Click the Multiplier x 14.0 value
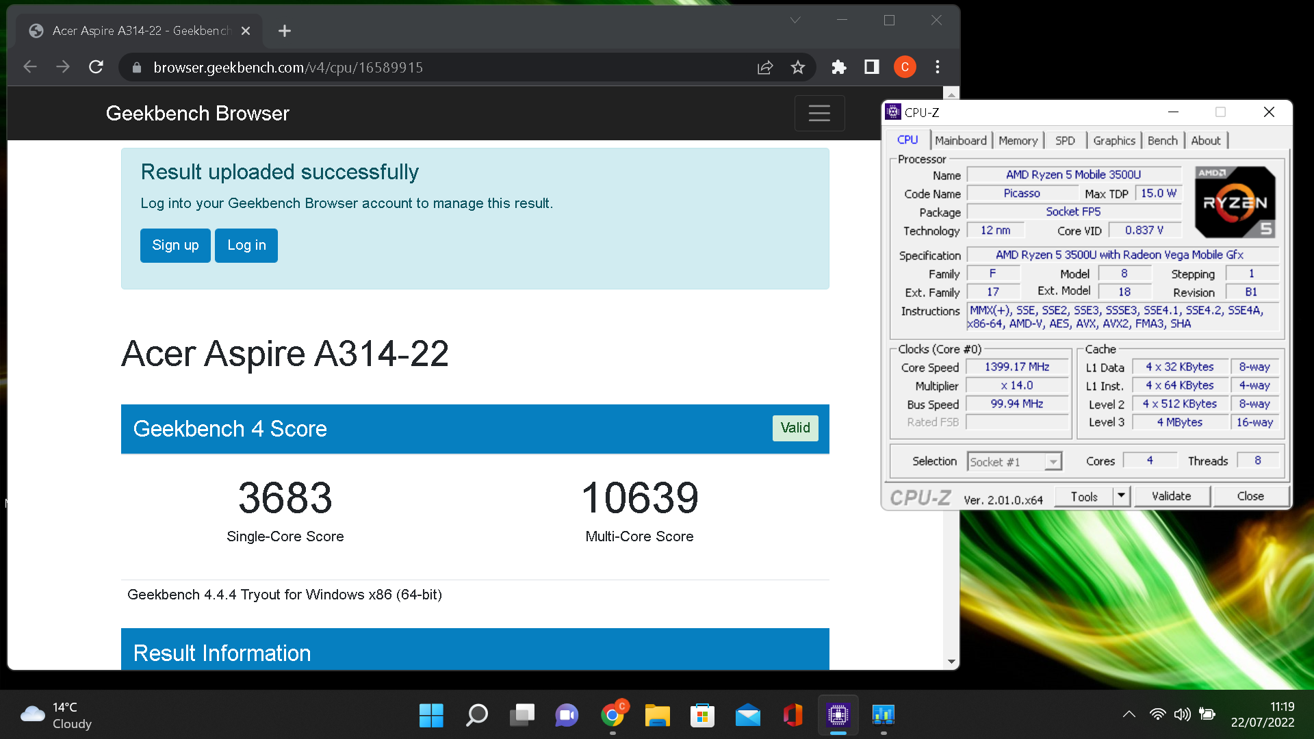 1017,385
